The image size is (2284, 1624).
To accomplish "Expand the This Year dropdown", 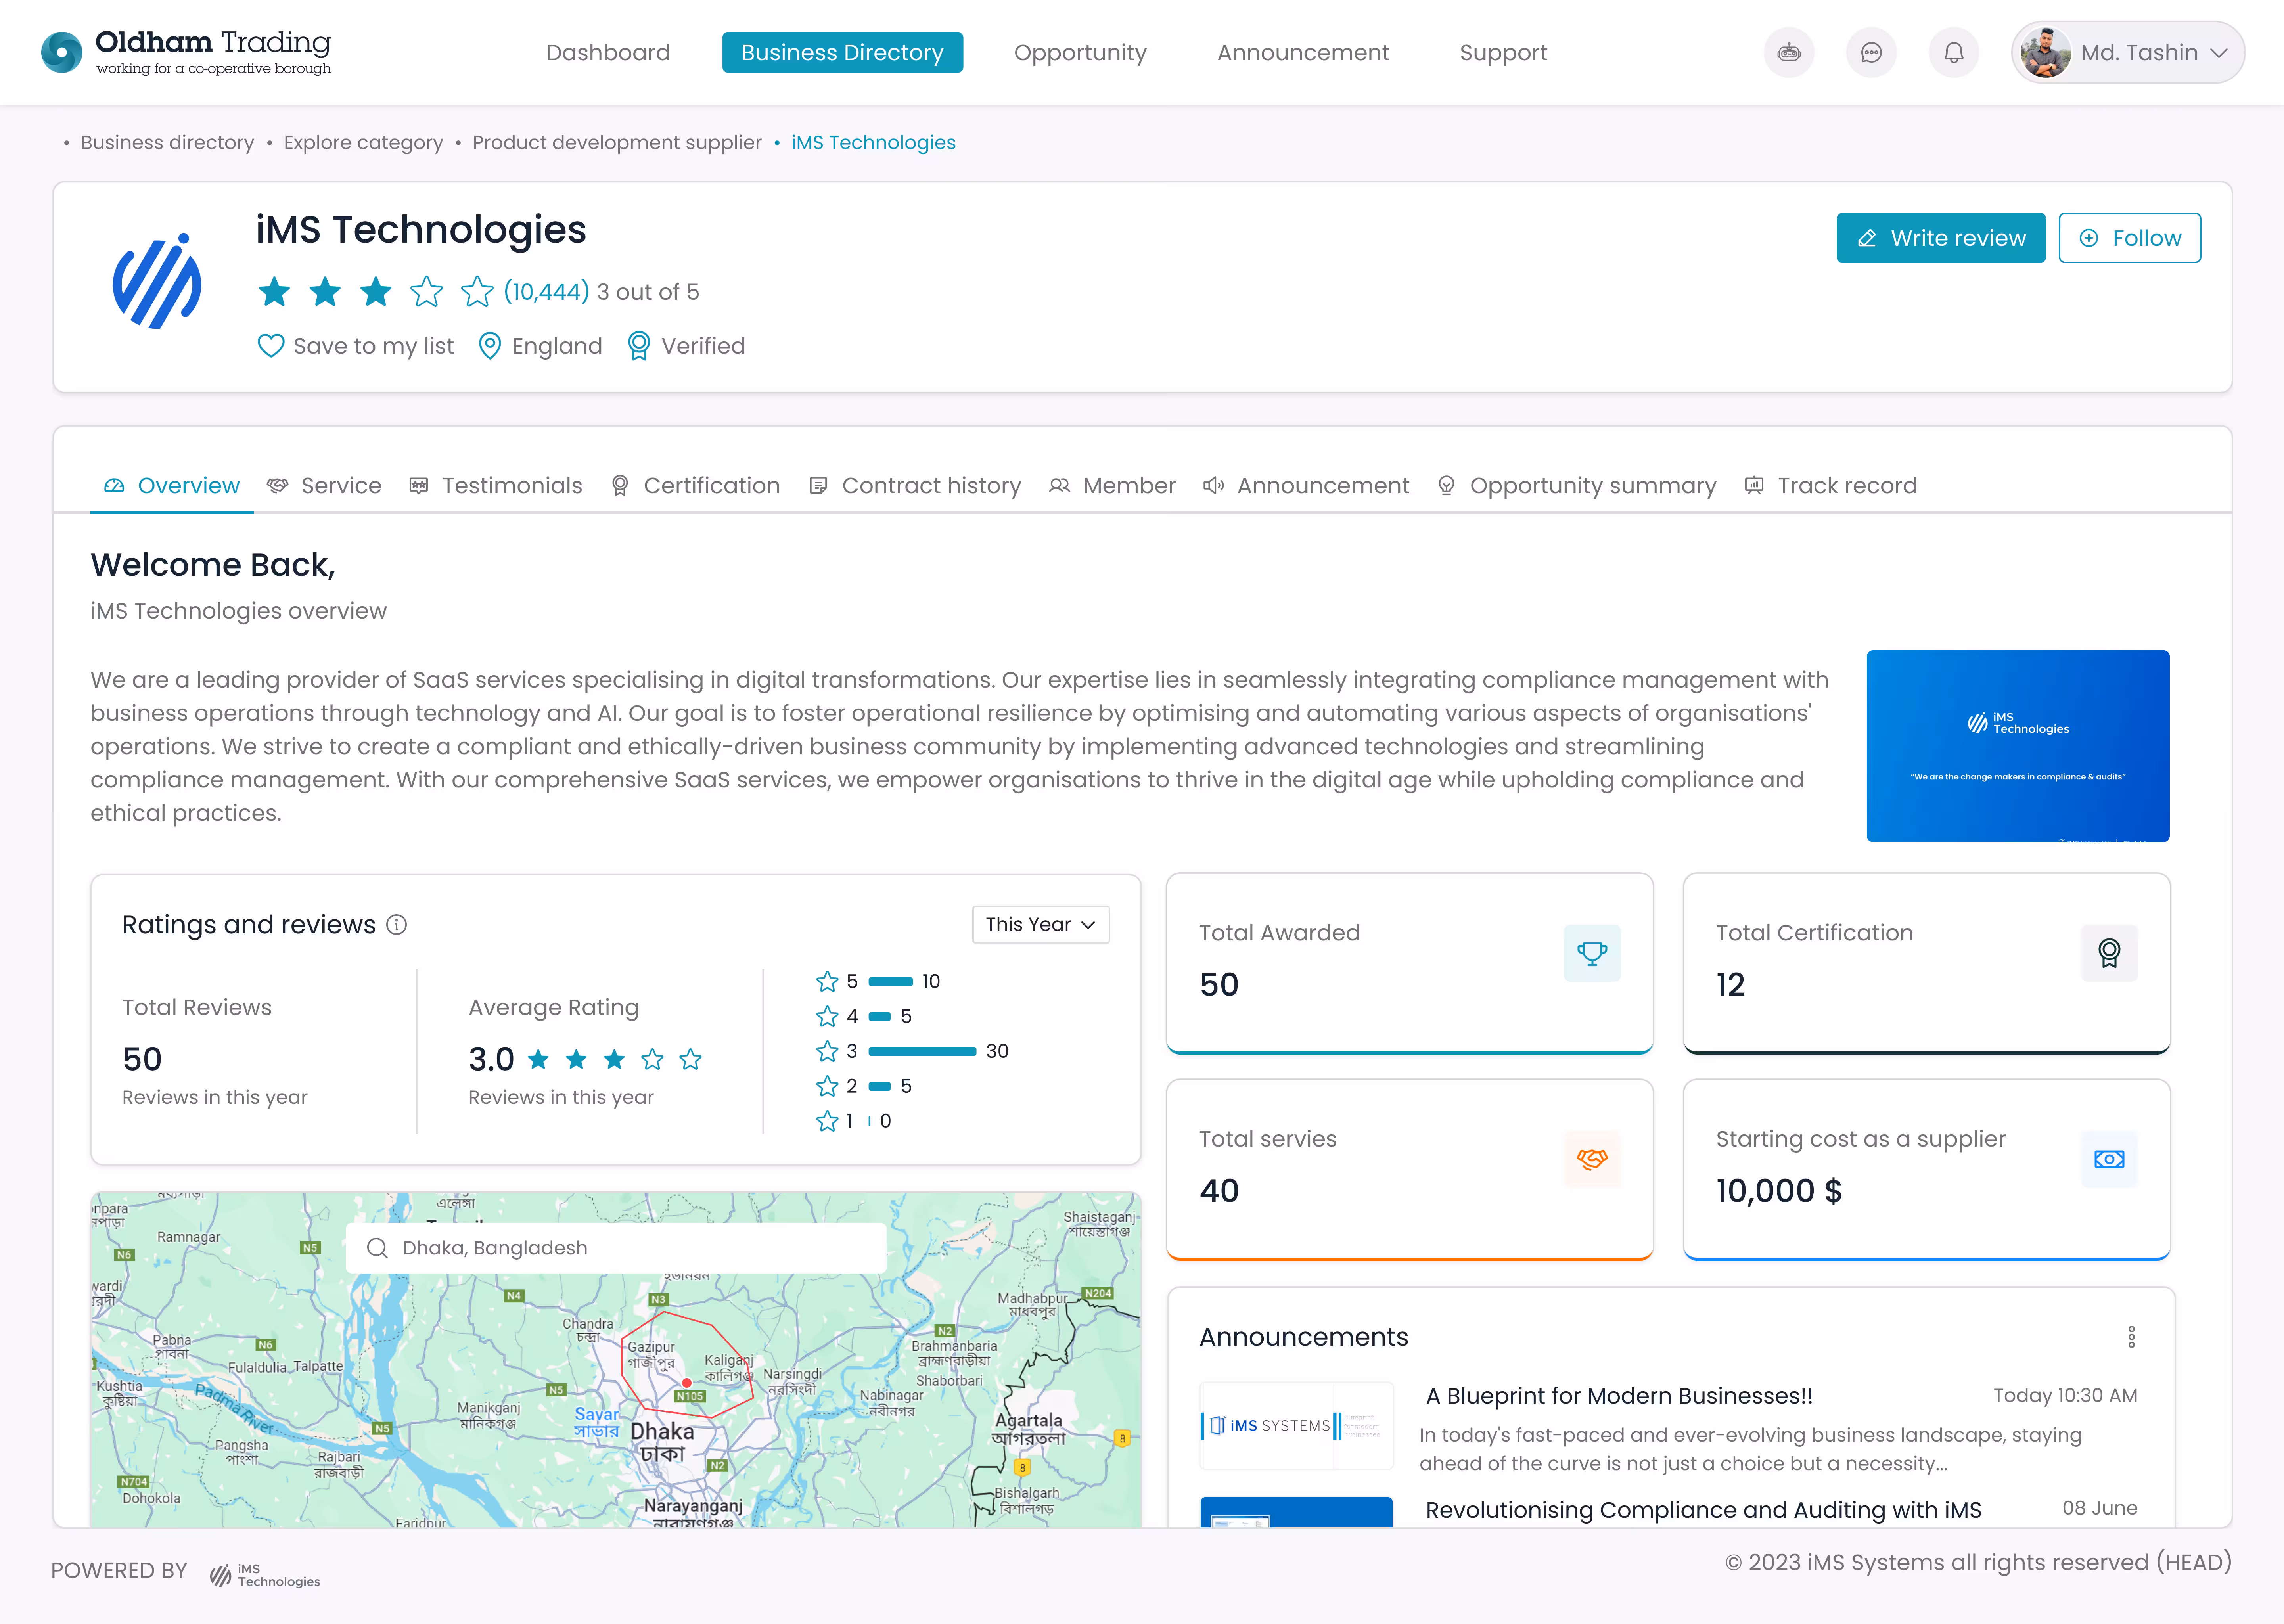I will tap(1040, 924).
